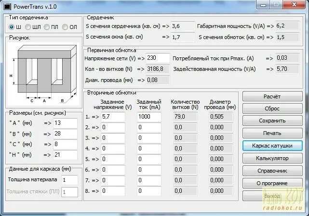
Task: Click the Расчёт button
Action: coord(272,96)
